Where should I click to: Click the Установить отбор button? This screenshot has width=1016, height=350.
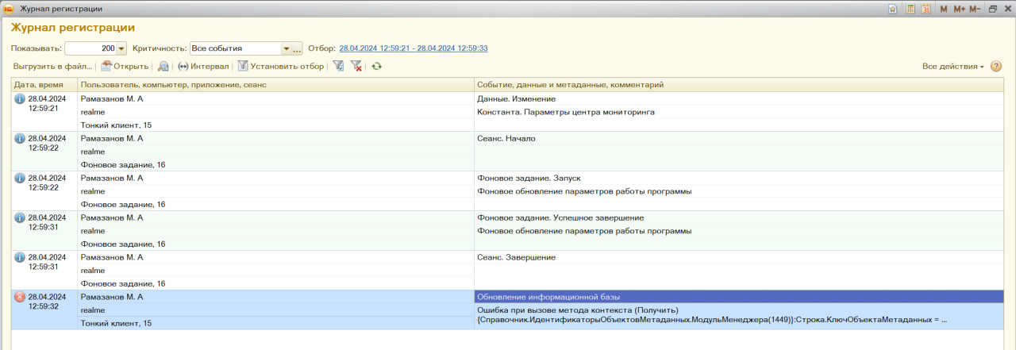coord(280,67)
